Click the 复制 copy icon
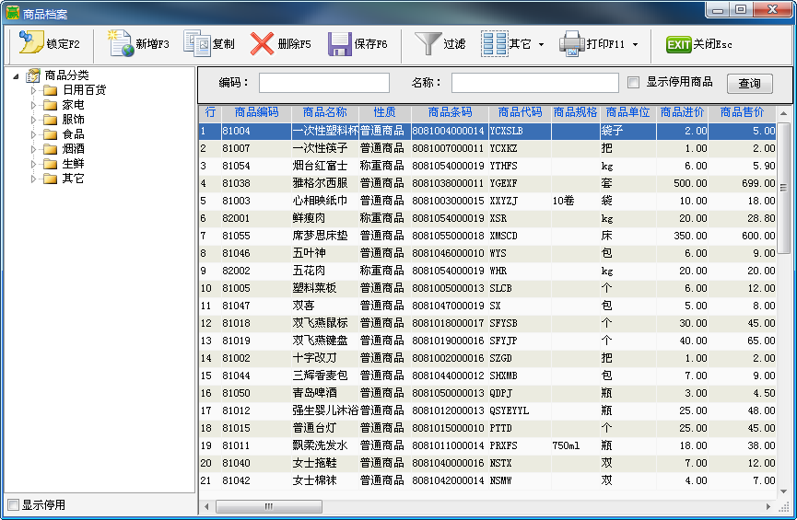797x520 pixels. click(197, 43)
